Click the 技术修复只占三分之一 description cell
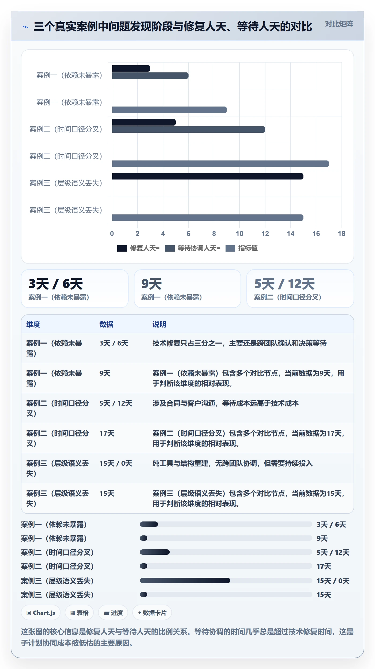375x669 pixels. (239, 343)
